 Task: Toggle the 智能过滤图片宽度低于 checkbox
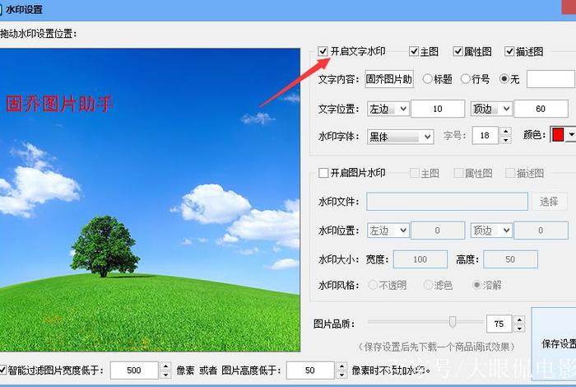point(3,370)
